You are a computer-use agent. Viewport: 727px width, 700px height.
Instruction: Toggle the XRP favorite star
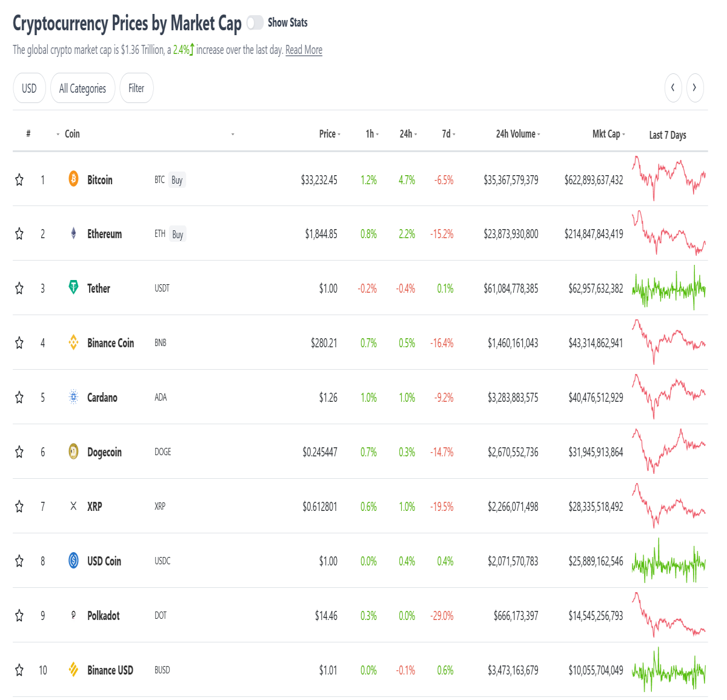coord(19,507)
